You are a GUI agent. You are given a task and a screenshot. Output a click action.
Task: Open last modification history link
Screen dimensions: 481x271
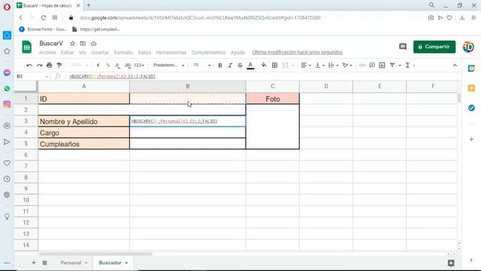pyautogui.click(x=298, y=52)
